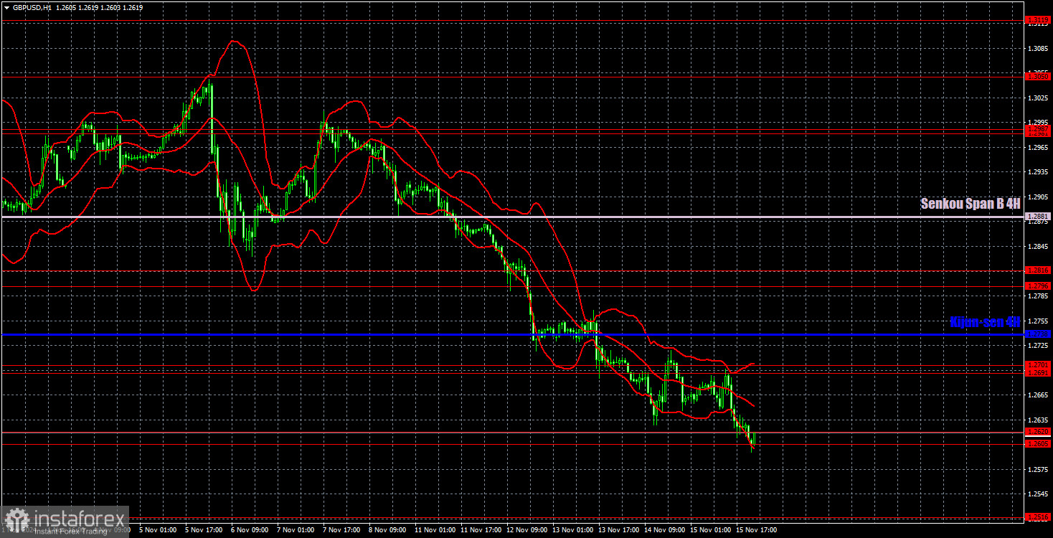Click the 1.2620 red price level tag

click(x=1038, y=431)
